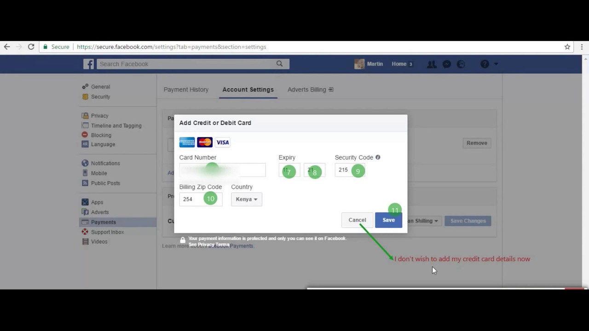Screen dimensions: 589x331
Task: Click the American Express card logo
Action: click(187, 142)
